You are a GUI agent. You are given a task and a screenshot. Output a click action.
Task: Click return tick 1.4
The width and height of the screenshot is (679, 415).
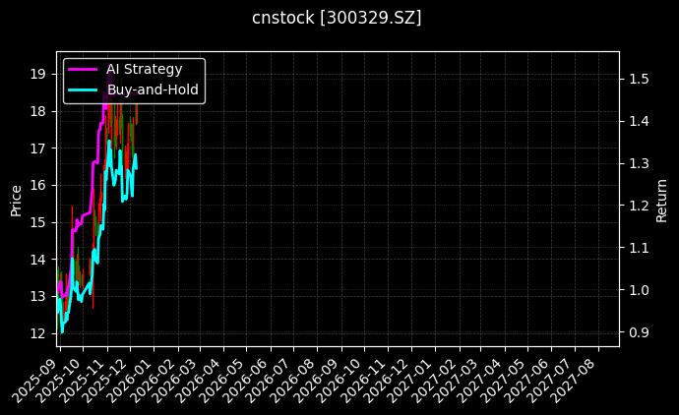coord(640,121)
